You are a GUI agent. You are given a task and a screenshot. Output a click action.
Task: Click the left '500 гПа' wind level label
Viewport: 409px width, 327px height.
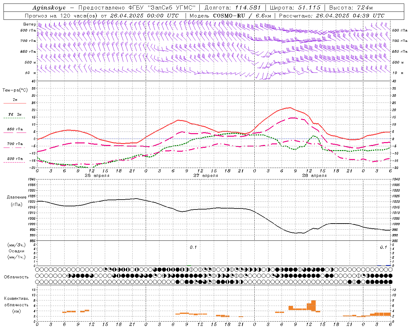[x=28, y=30]
